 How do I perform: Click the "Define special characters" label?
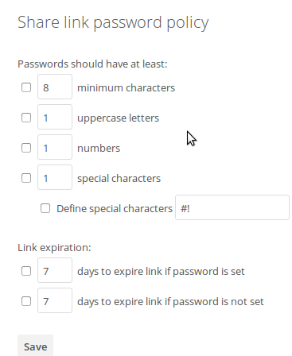tap(115, 209)
